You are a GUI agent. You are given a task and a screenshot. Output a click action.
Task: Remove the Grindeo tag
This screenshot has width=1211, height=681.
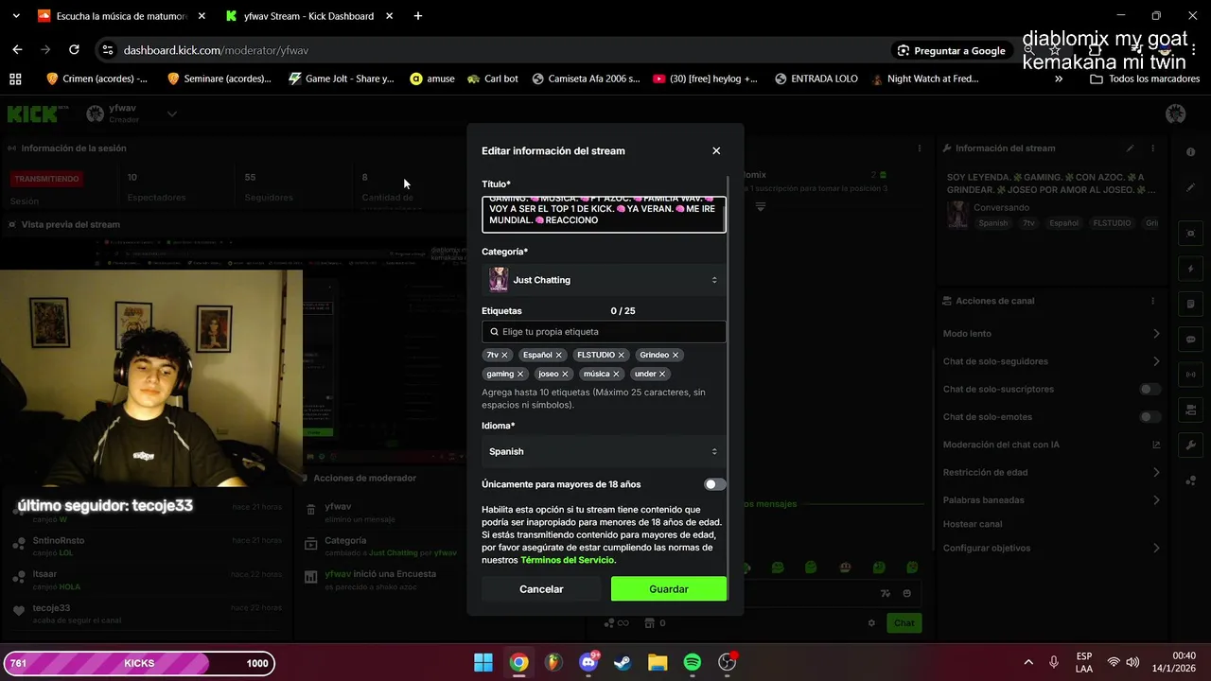[676, 355]
